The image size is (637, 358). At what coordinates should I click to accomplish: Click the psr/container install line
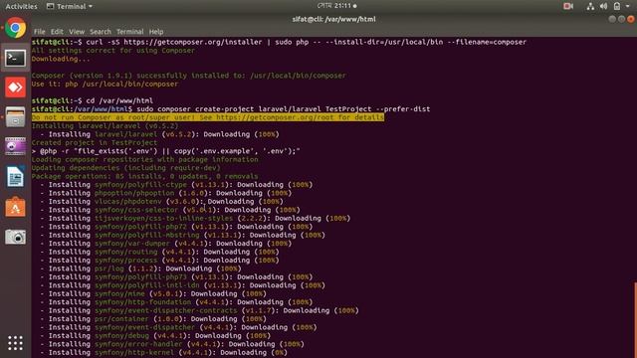153,319
